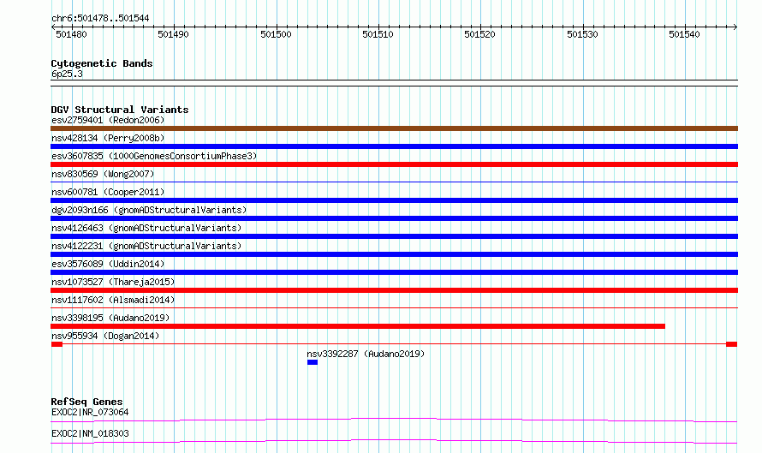The width and height of the screenshot is (762, 453).
Task: Open the EXOC2|NM_018303 gene label
Action: 90,433
